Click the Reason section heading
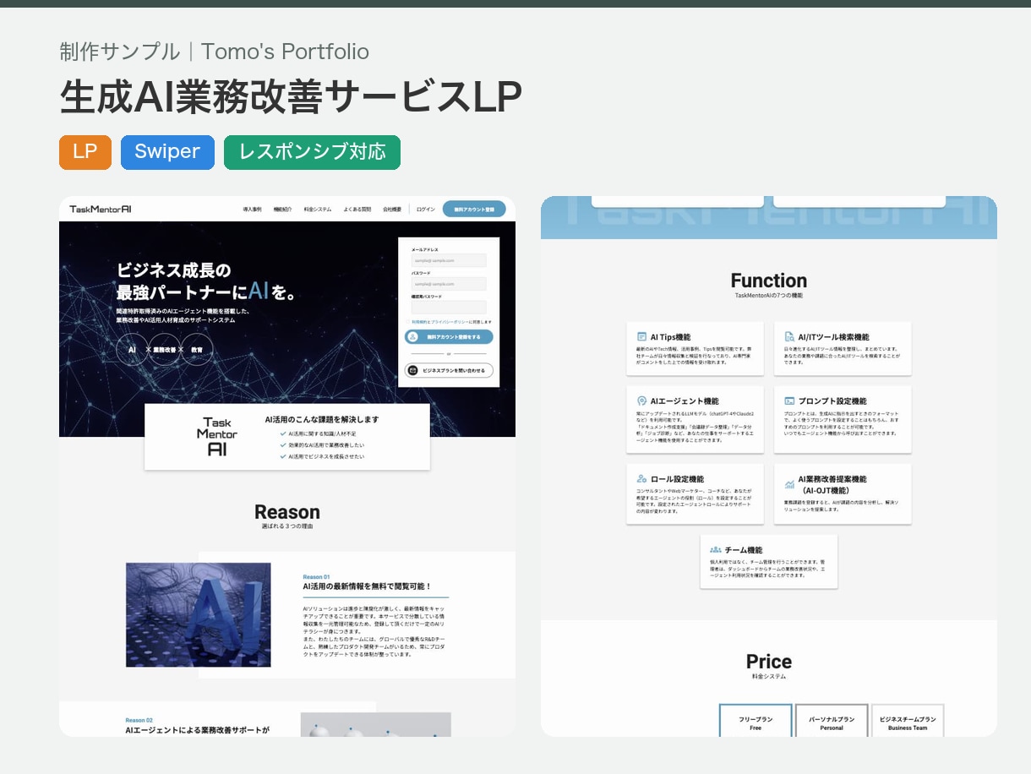This screenshot has width=1031, height=774. [x=287, y=512]
